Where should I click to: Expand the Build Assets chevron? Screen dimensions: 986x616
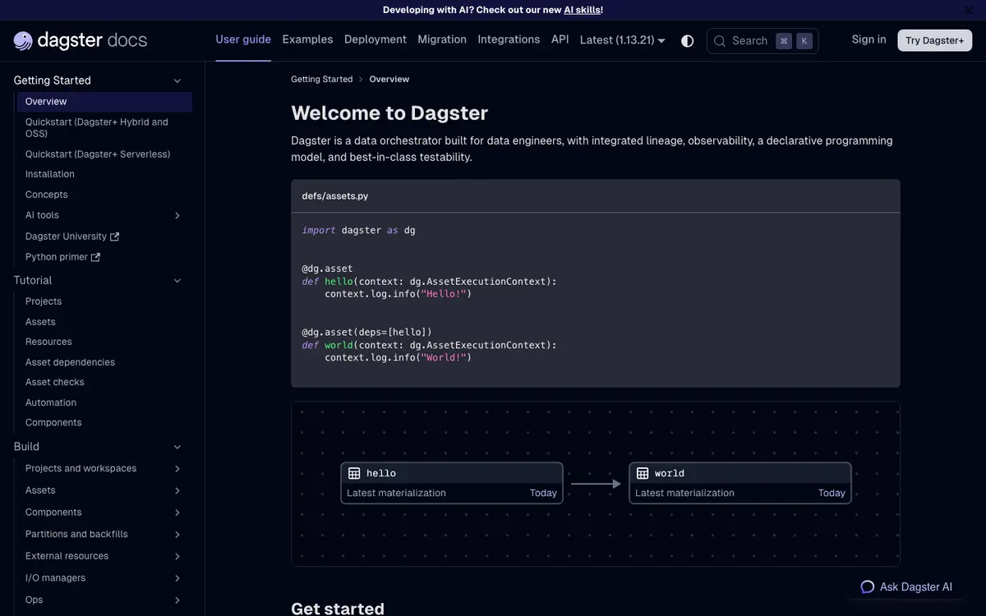[177, 490]
